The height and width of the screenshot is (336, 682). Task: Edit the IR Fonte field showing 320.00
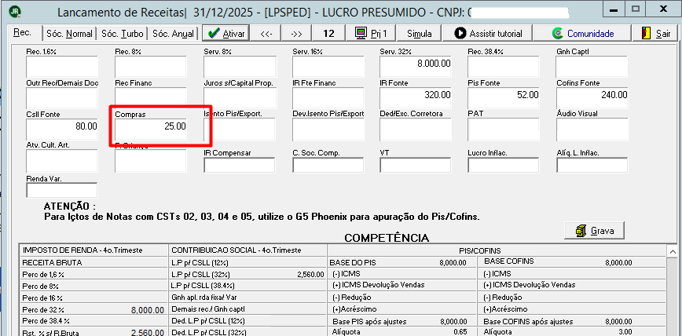pyautogui.click(x=416, y=98)
